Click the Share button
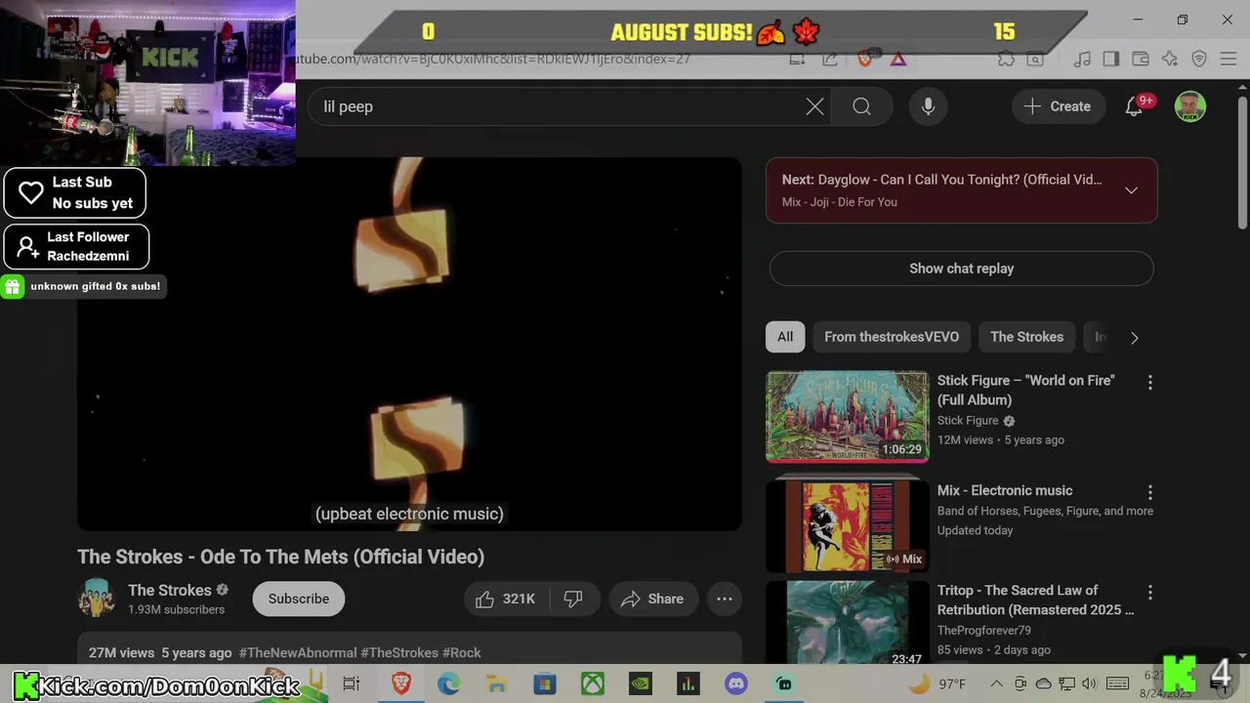This screenshot has height=703, width=1250. [652, 599]
